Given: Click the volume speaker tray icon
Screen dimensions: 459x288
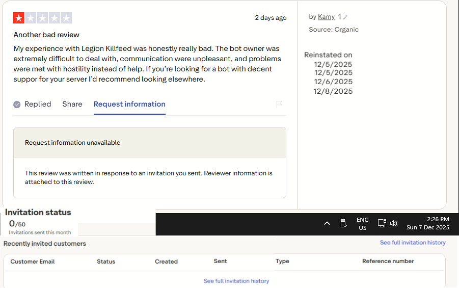Looking at the screenshot, I should click(394, 223).
